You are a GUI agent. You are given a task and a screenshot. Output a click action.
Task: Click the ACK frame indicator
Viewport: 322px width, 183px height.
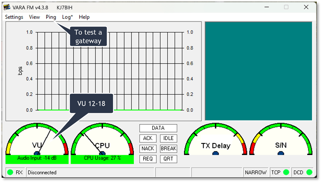coord(148,139)
